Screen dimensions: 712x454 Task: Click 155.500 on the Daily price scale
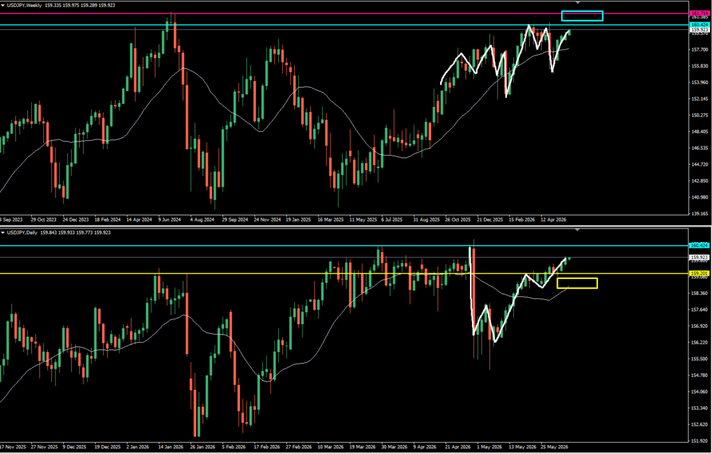(x=699, y=359)
